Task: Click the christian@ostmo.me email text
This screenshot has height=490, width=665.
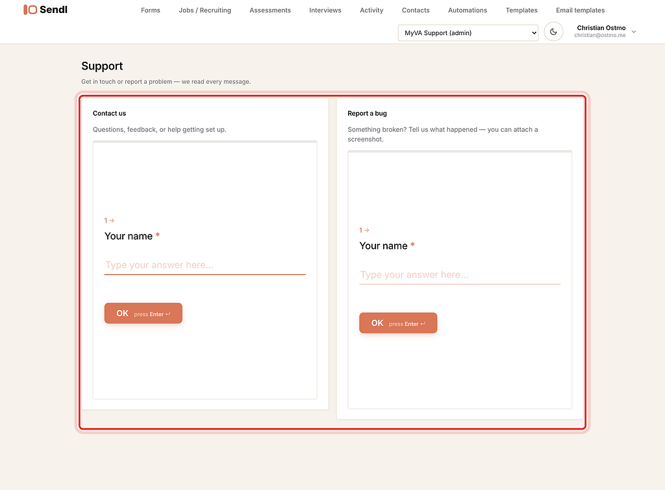Action: (x=599, y=35)
